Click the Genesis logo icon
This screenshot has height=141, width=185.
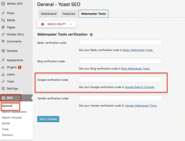(x=3, y=51)
